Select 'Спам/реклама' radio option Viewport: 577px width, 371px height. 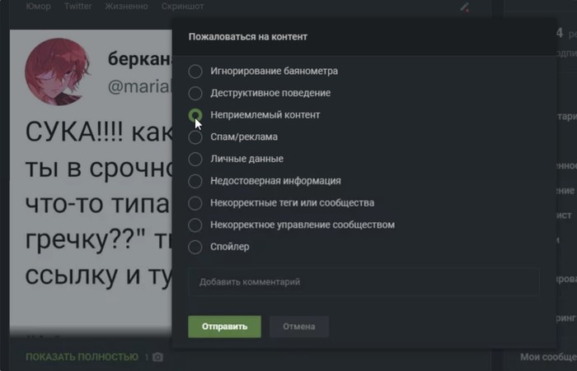tap(195, 137)
